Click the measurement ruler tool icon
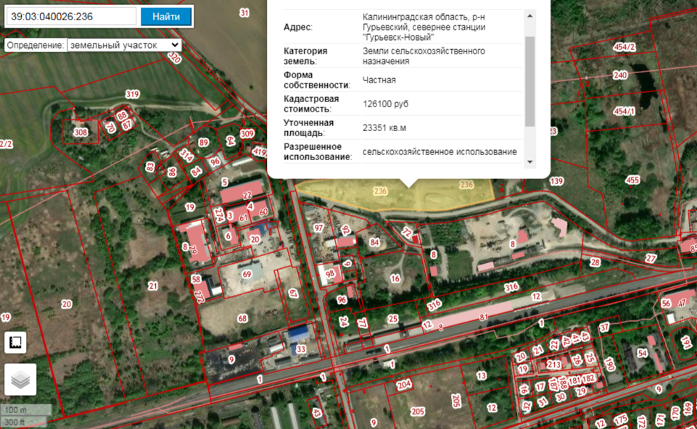Screen dimensions: 697x429 coord(16,342)
